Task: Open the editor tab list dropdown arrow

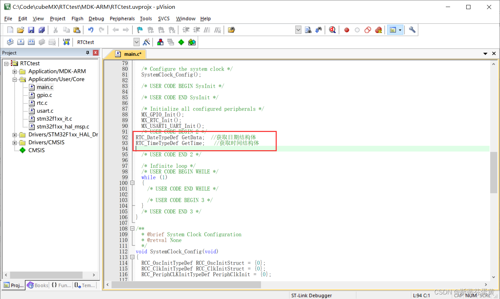Action: (x=485, y=54)
